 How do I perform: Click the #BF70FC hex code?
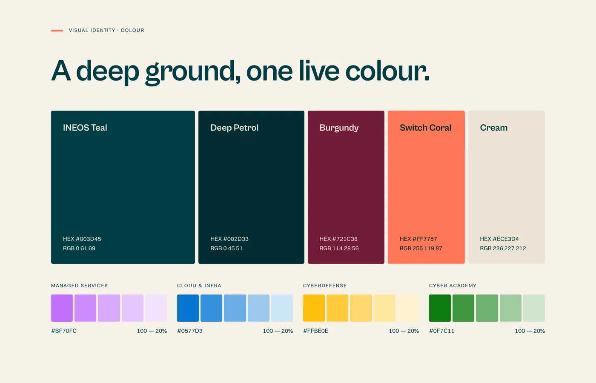coord(64,331)
